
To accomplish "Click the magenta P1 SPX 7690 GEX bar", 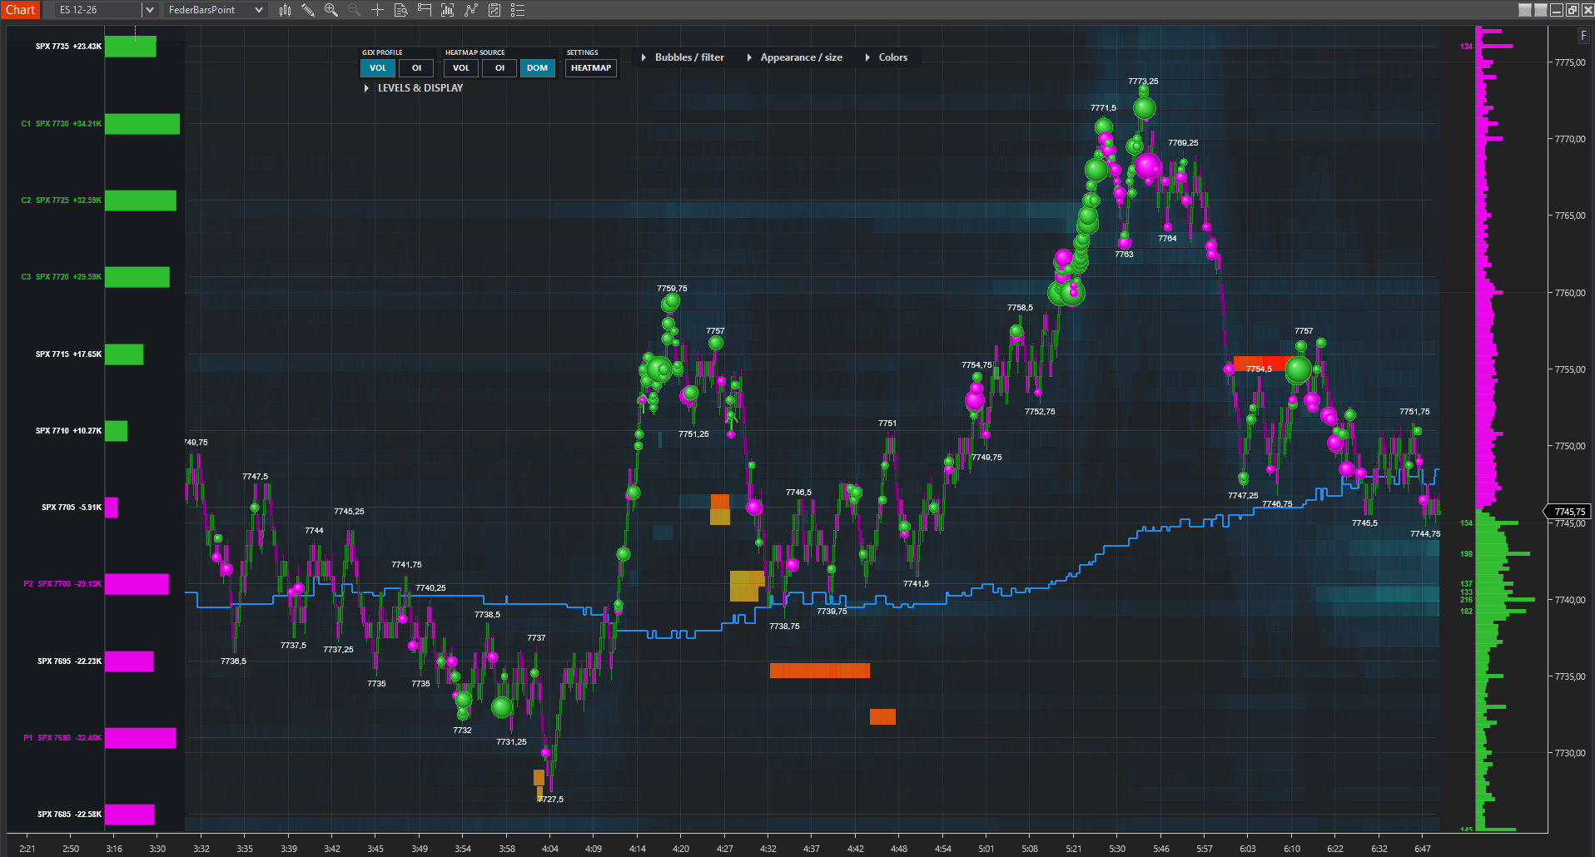I will [x=141, y=738].
